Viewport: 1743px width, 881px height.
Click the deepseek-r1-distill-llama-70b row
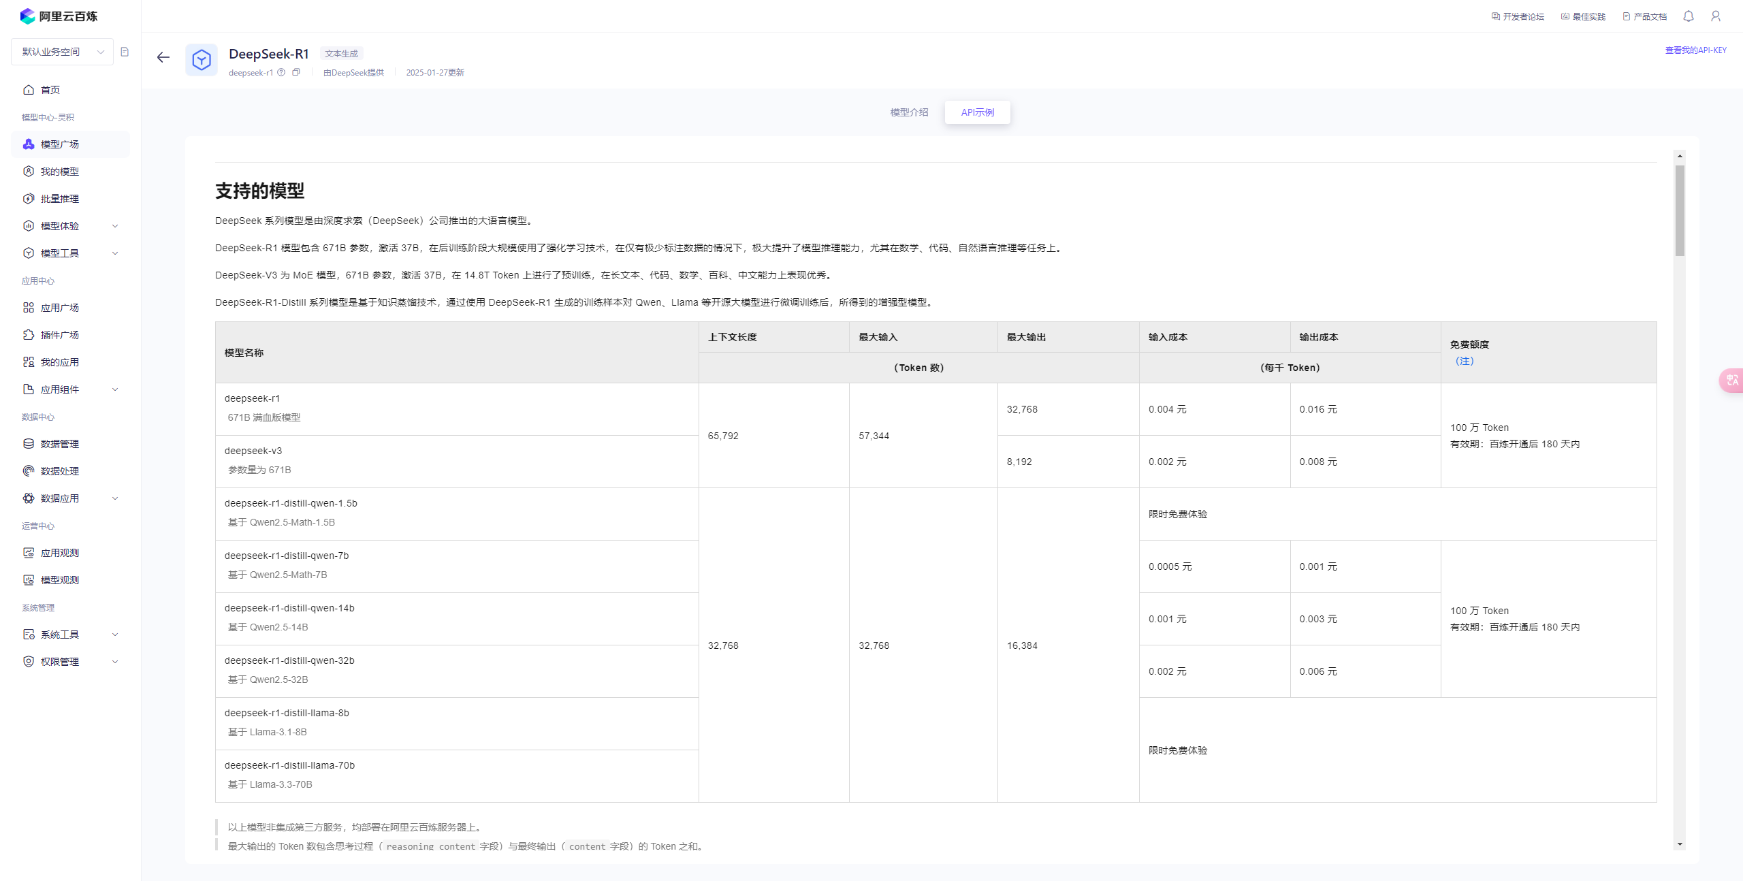(457, 775)
